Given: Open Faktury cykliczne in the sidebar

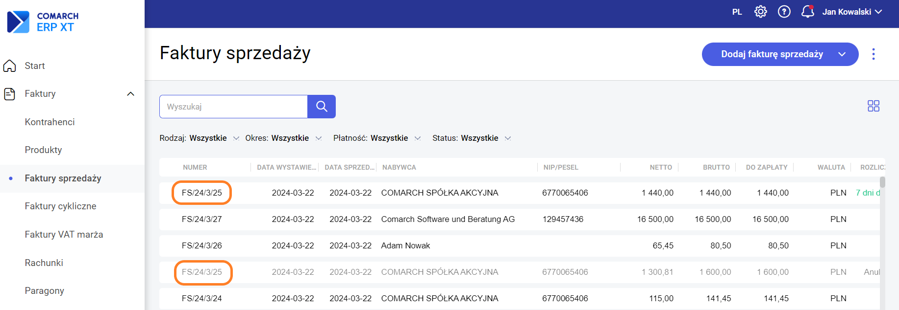Looking at the screenshot, I should 61,206.
